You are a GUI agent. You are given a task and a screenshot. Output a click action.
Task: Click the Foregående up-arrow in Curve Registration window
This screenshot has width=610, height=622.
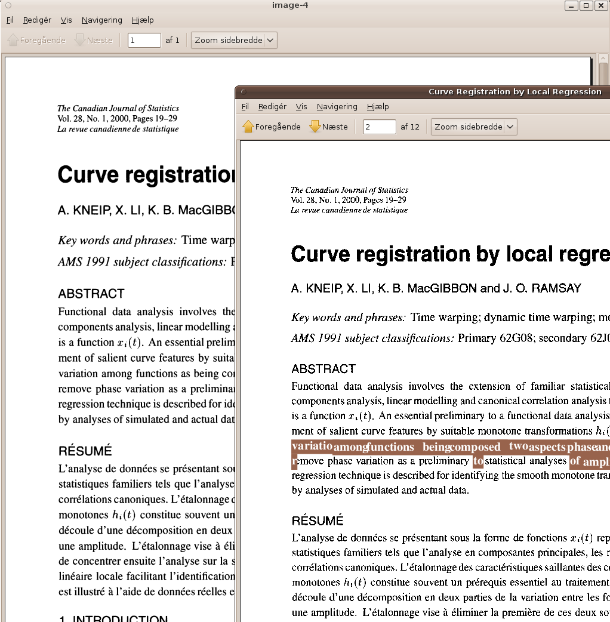248,127
